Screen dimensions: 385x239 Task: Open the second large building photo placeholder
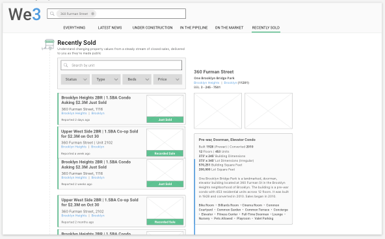point(269,111)
